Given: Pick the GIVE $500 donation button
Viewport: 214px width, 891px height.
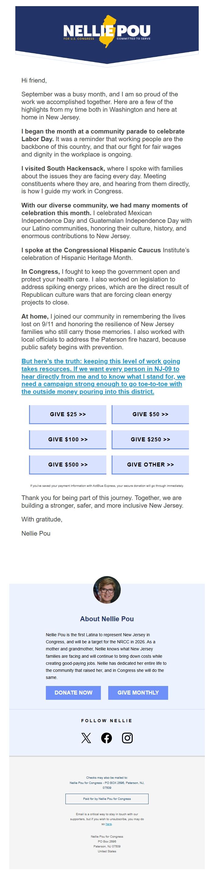Looking at the screenshot, I should click(x=68, y=464).
